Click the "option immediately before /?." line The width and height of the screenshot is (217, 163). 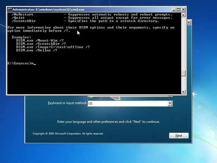point(39,31)
